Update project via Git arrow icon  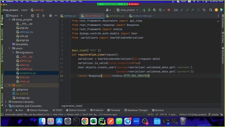click(x=182, y=10)
